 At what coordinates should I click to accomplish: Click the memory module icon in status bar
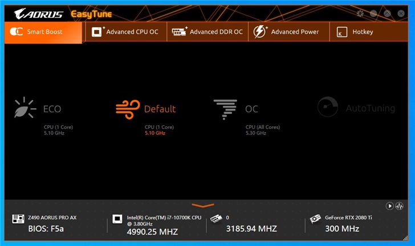(x=216, y=219)
